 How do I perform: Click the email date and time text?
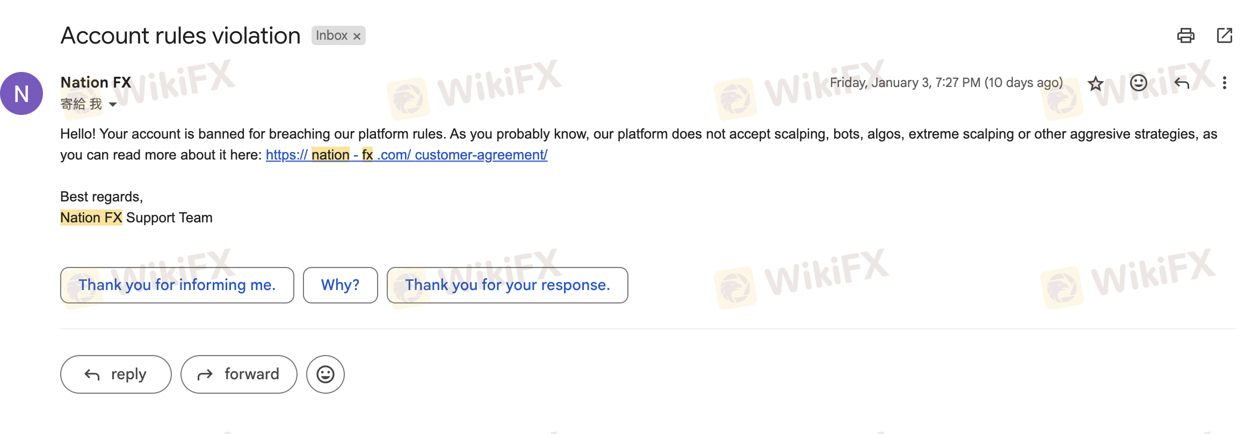point(946,83)
